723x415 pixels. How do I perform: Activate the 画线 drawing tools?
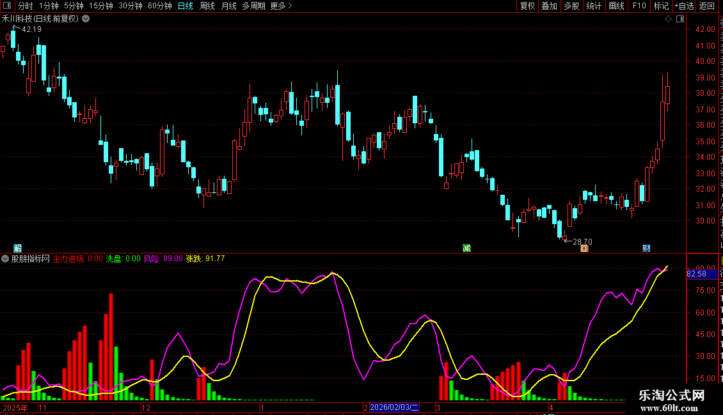(x=617, y=6)
